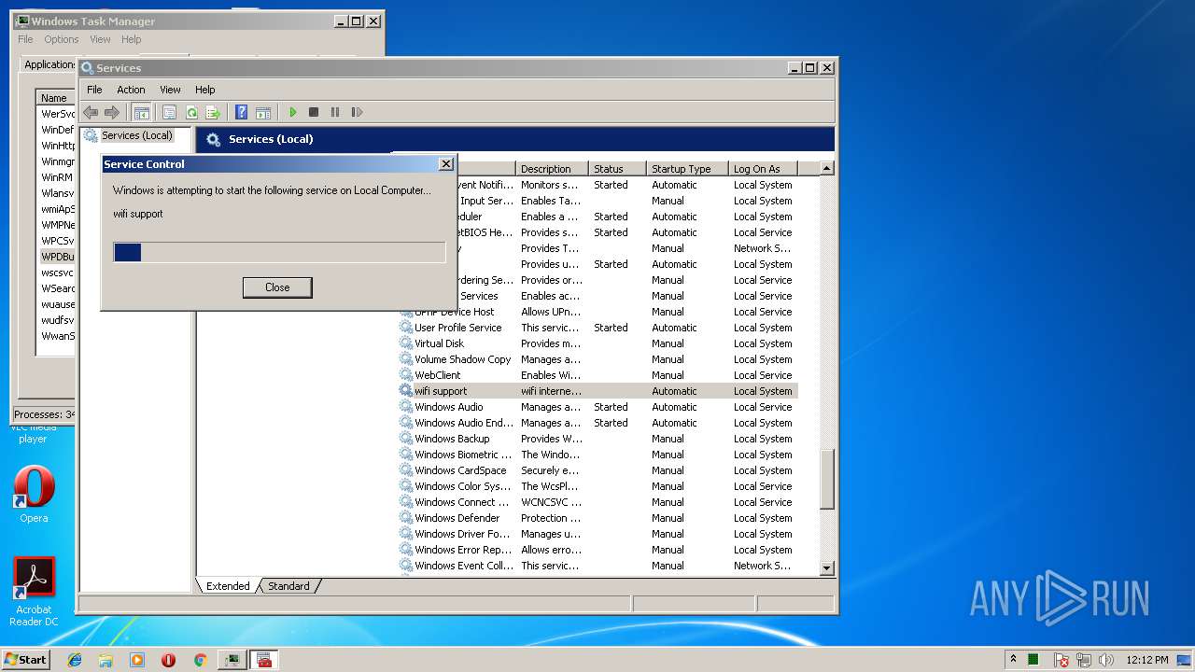Click the Show Desktop strip beside the clock
The image size is (1195, 672).
click(1186, 660)
